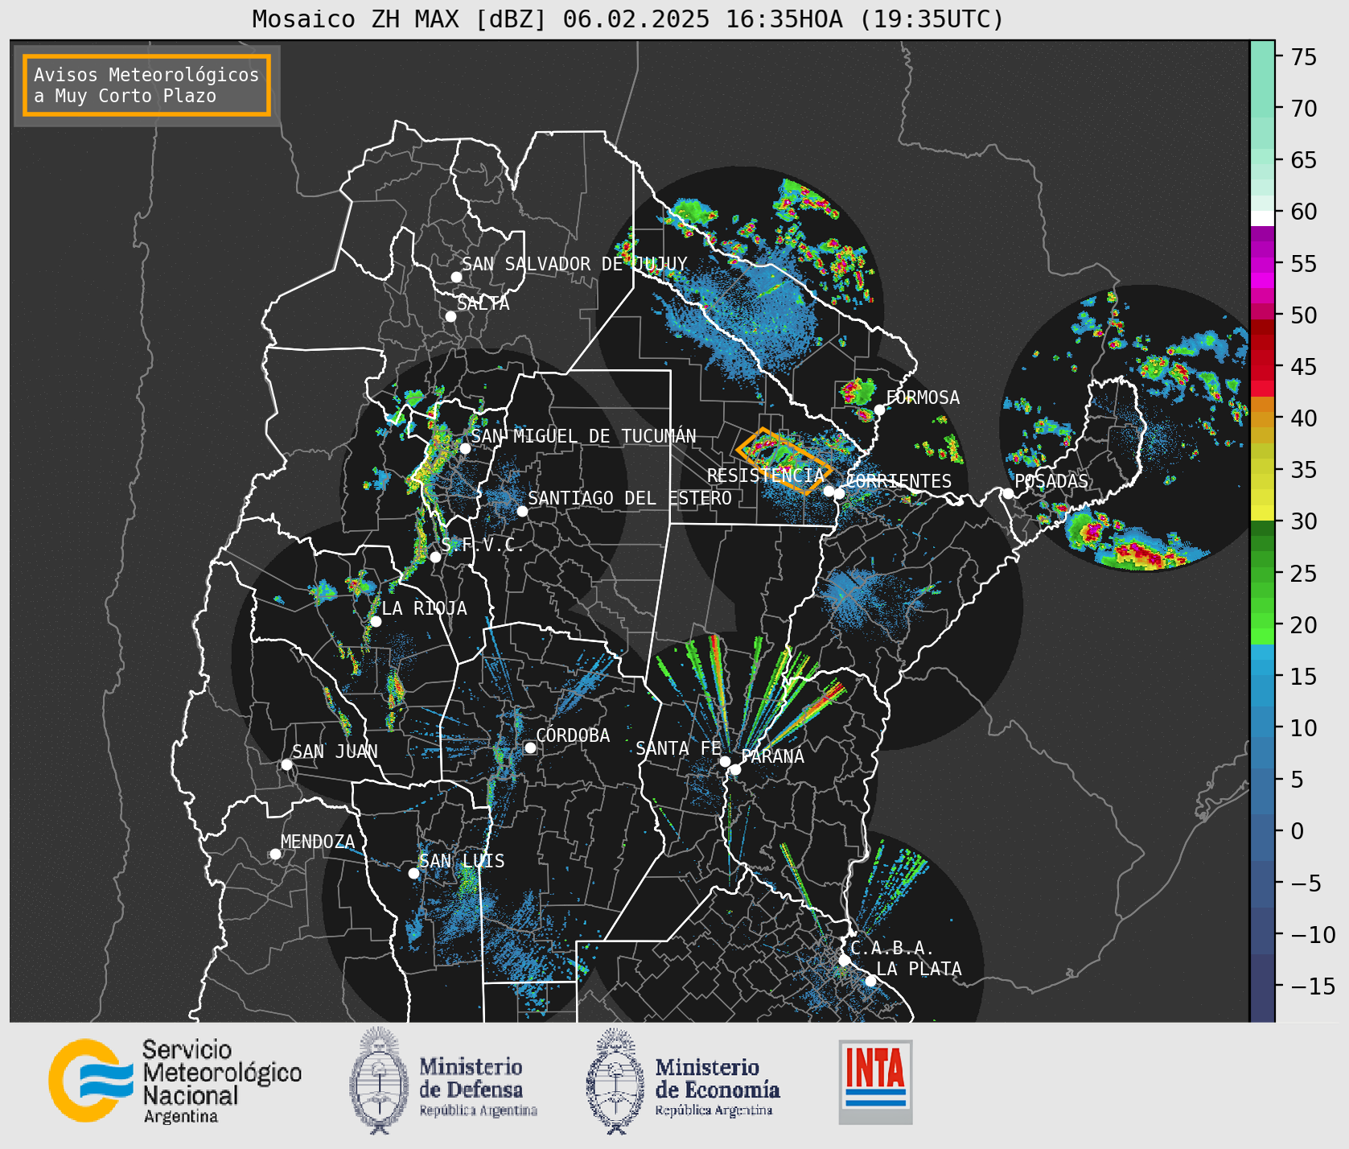This screenshot has height=1149, width=1349.
Task: Click the San Miguel de Tucumán marker dot
Action: (465, 448)
